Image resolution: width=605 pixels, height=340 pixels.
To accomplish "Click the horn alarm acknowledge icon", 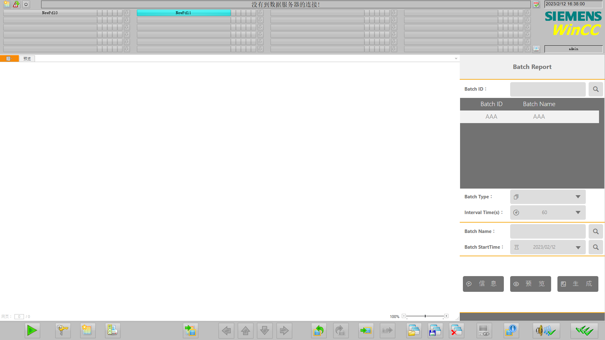I will pyautogui.click(x=546, y=331).
